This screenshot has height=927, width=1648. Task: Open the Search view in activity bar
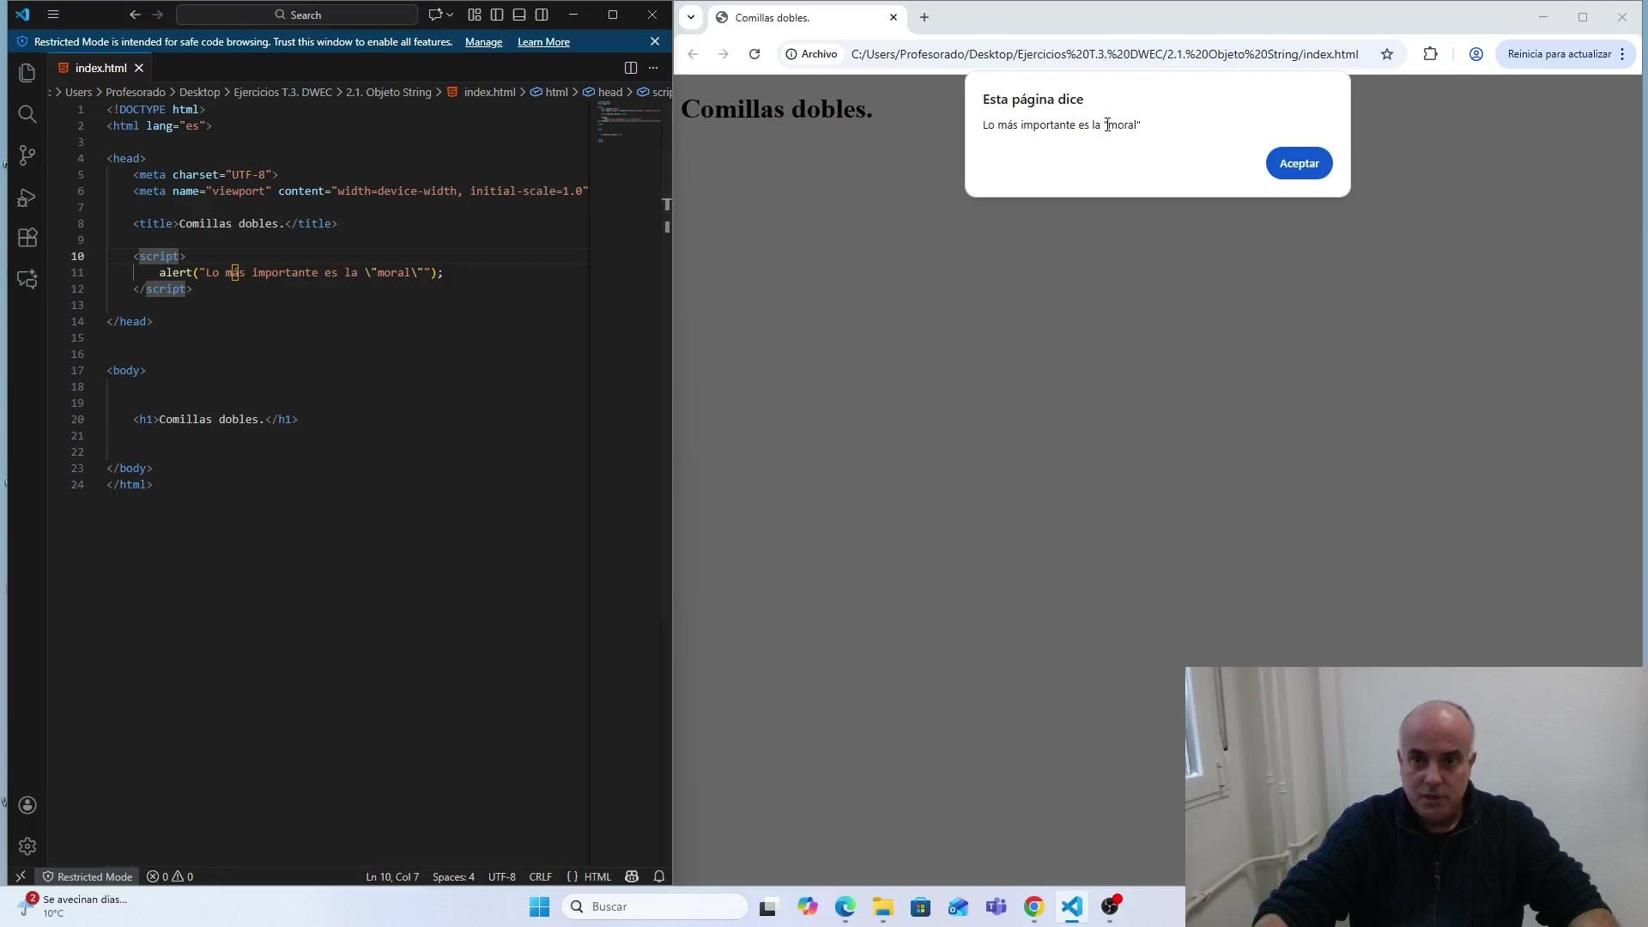tap(27, 114)
